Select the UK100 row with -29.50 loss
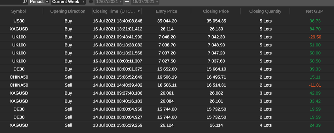 pos(167,37)
